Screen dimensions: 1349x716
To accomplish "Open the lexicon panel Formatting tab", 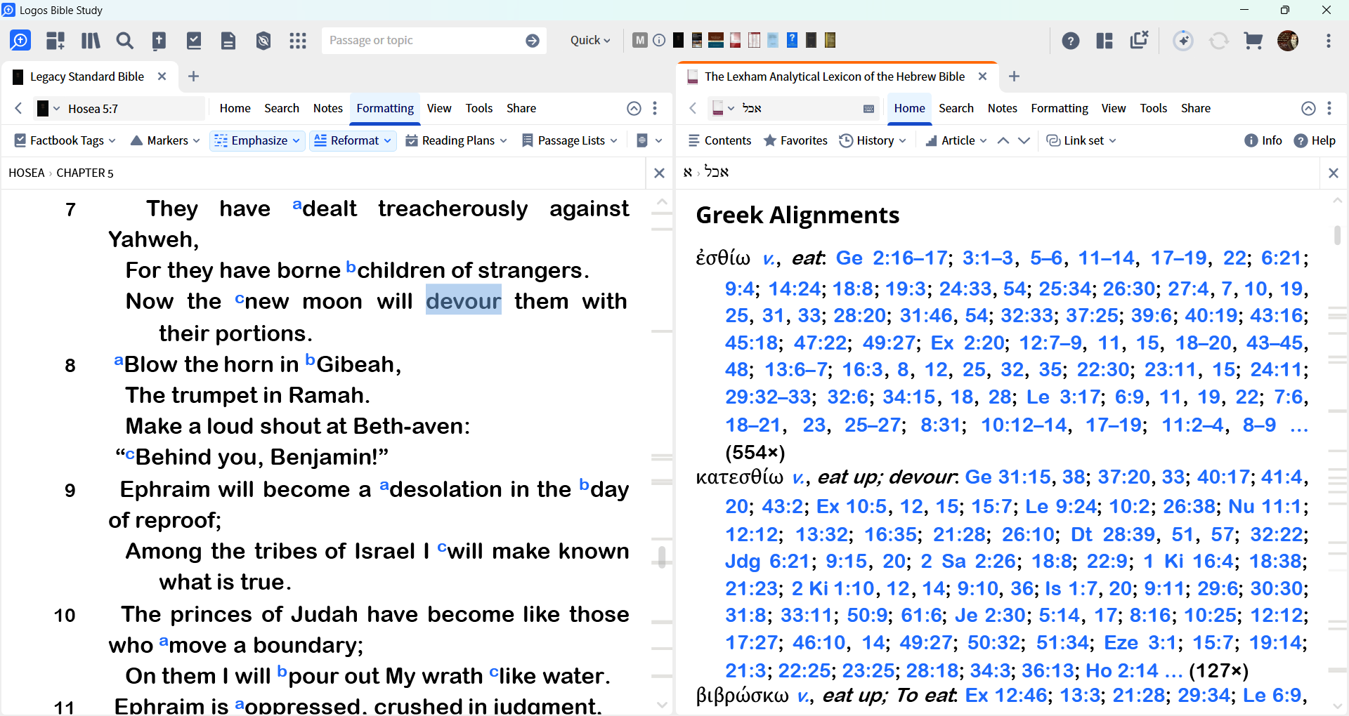I will tap(1060, 108).
